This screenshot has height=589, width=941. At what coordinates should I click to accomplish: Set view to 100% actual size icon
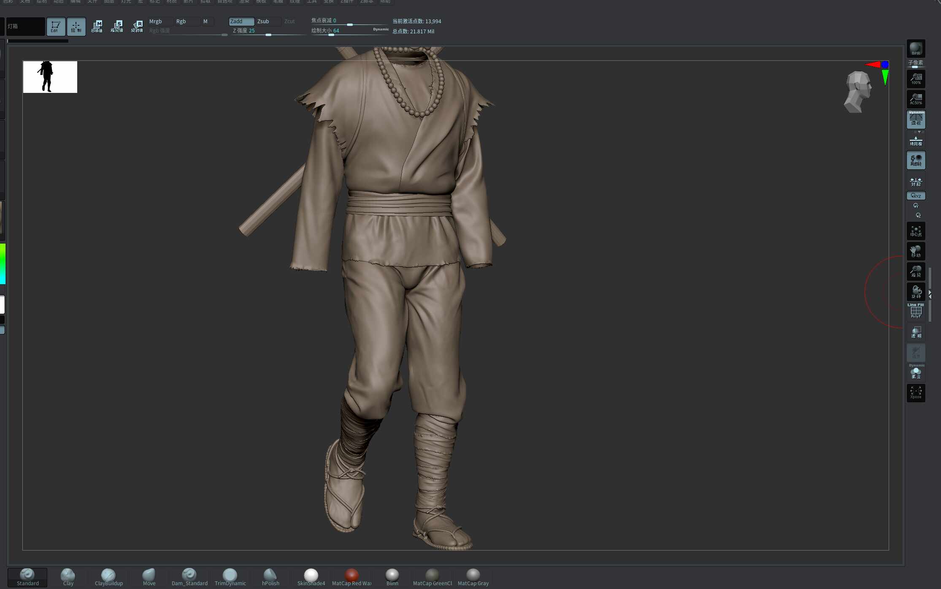916,79
